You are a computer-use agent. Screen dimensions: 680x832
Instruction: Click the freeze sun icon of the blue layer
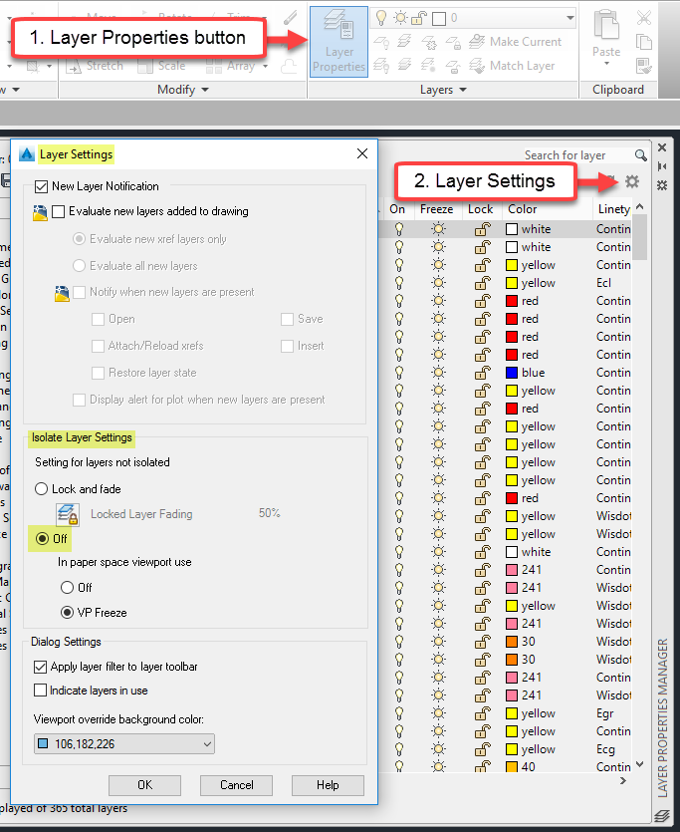point(437,373)
